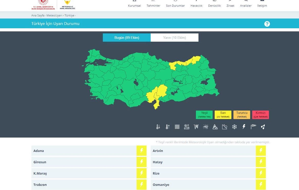The image size is (299, 190).
Task: Open the Adana warning row
Action: click(84, 151)
